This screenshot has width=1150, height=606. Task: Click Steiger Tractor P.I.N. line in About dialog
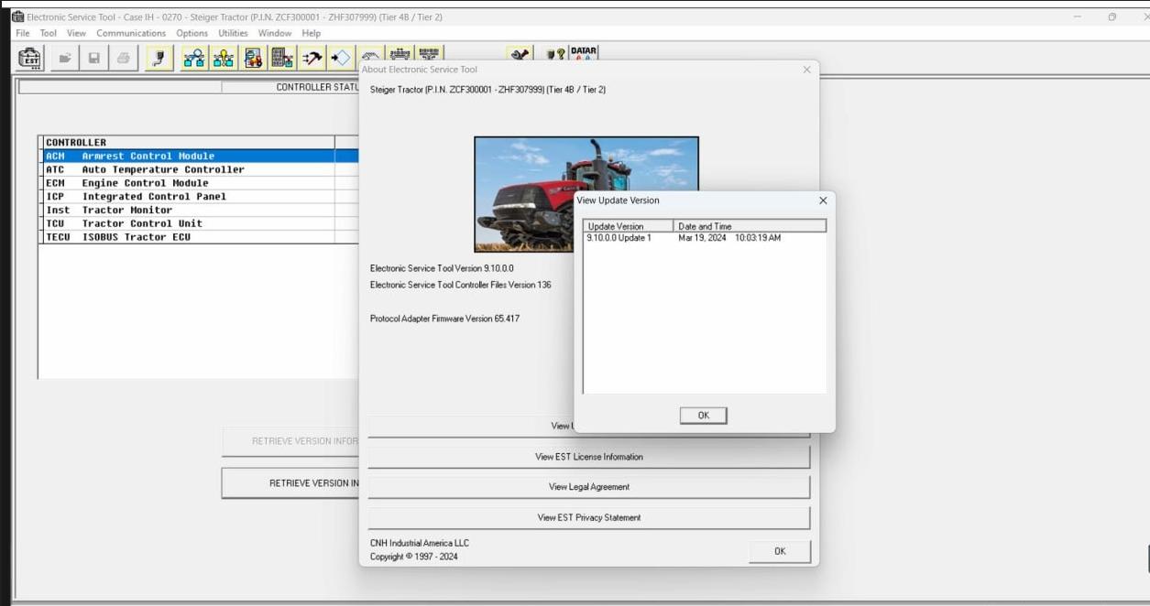tap(487, 90)
